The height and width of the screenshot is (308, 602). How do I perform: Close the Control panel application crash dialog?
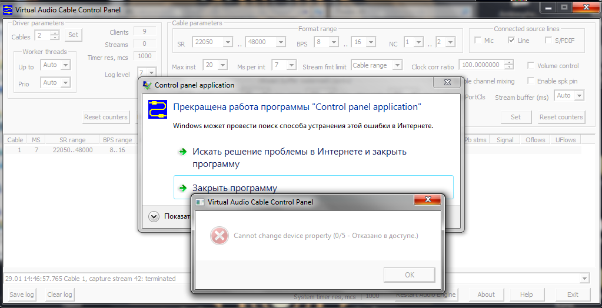(x=447, y=82)
